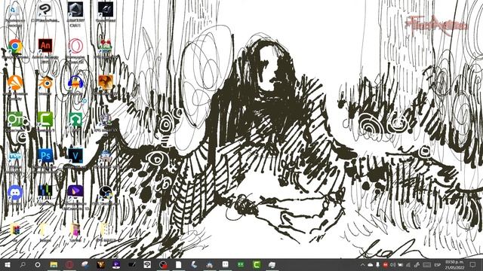This screenshot has height=271, width=483.
Task: Open the Opera GX desktop shortcut
Action: (x=75, y=46)
